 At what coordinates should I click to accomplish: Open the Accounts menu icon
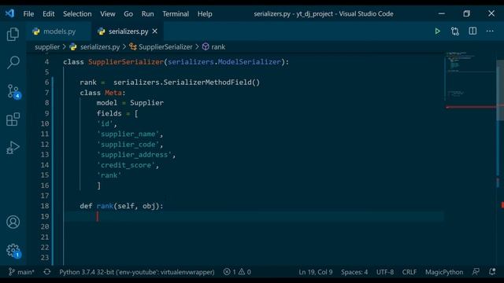tap(13, 222)
